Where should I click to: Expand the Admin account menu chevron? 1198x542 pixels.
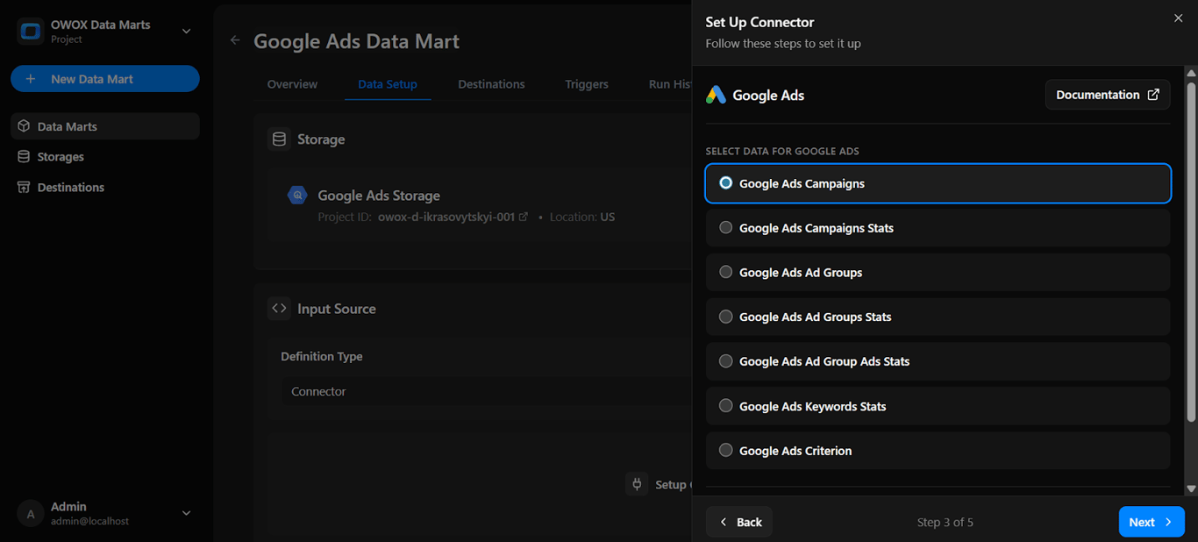[186, 513]
